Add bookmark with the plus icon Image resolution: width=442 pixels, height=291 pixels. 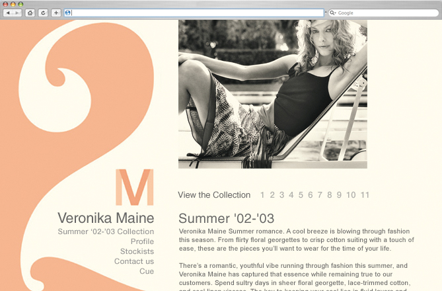(56, 13)
